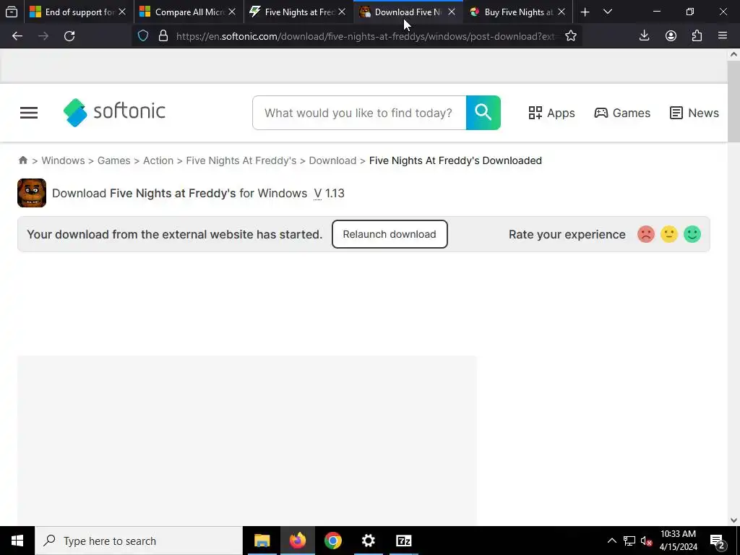Click the Softonic logo
Screen dimensions: 740x555
pyautogui.click(x=114, y=112)
